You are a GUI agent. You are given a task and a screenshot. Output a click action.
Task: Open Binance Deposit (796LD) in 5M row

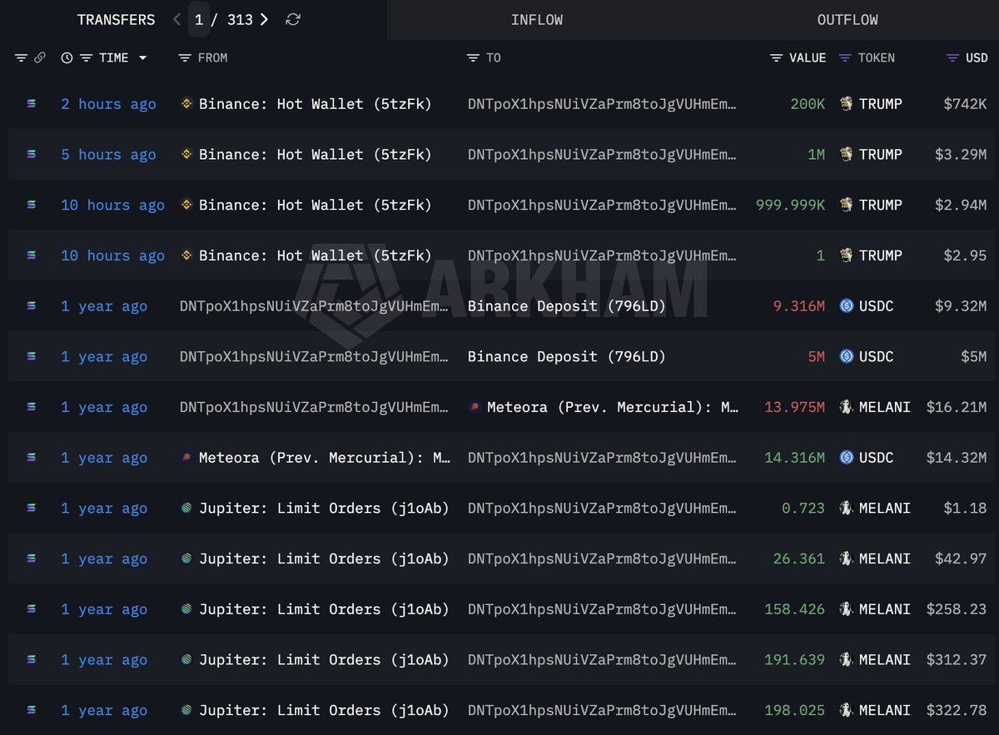pyautogui.click(x=567, y=356)
